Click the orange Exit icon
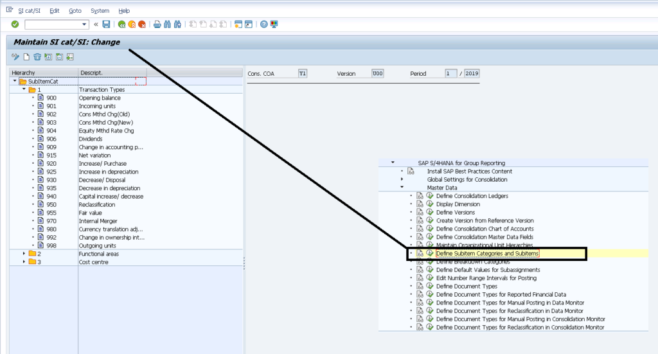Viewport: 658px width, 354px height. (132, 24)
